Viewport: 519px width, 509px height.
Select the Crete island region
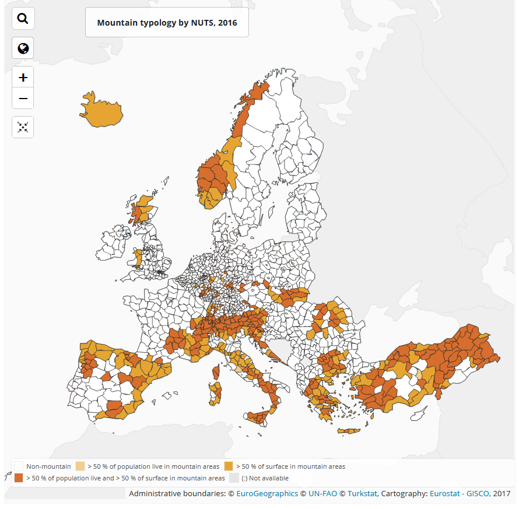pos(349,431)
